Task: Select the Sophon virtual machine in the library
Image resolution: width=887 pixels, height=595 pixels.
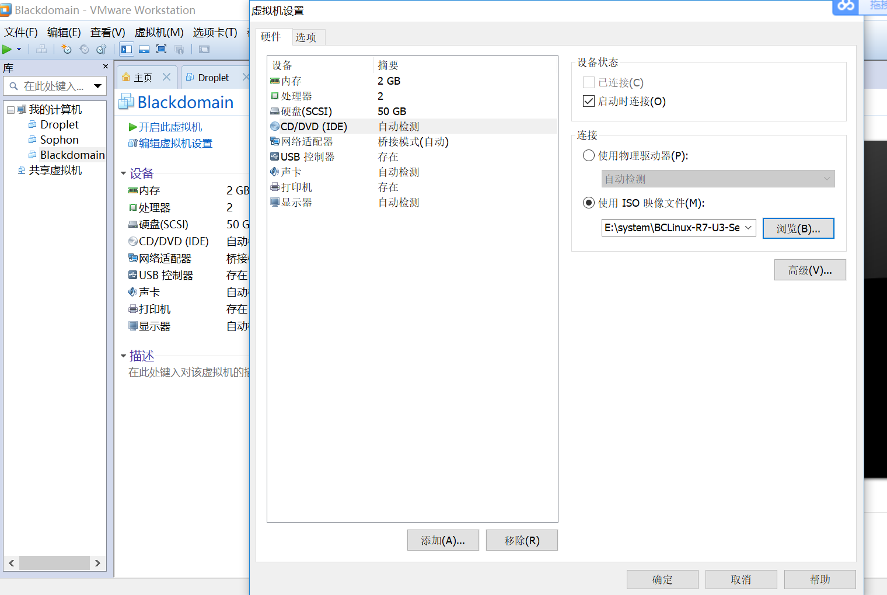Action: click(x=58, y=140)
